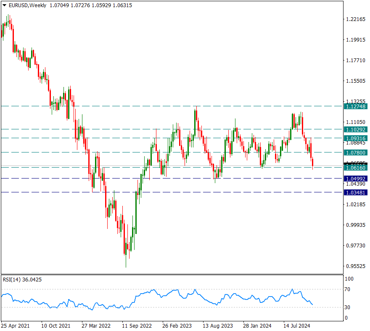
Task: Select the 1.06160 price level label
Action: pos(356,168)
